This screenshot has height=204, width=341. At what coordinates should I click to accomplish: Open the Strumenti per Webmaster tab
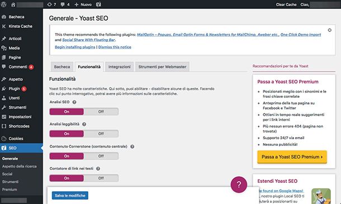(162, 67)
